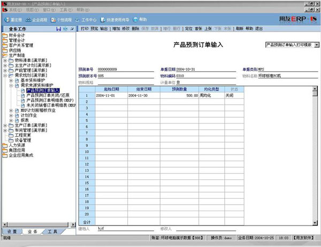Viewport: 321px width, 247px height.
Task: Open the 企业流程 enterprise flow icon
Action: point(28,20)
